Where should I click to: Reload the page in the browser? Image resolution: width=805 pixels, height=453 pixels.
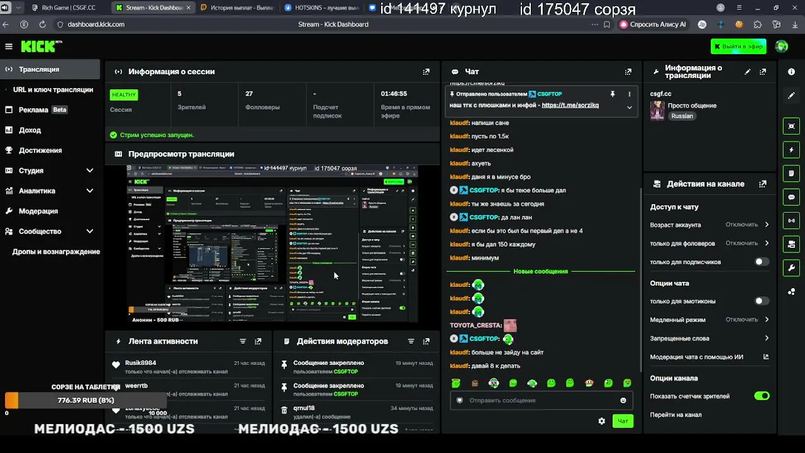pos(42,25)
